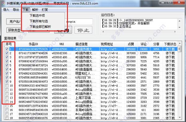
Task: Click comments value 12000 in row 2
Action: (144, 53)
